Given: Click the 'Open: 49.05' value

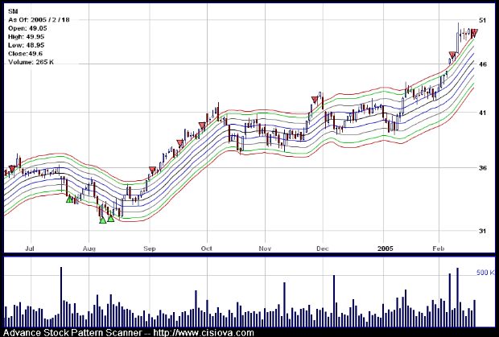Looking at the screenshot, I should [27, 28].
